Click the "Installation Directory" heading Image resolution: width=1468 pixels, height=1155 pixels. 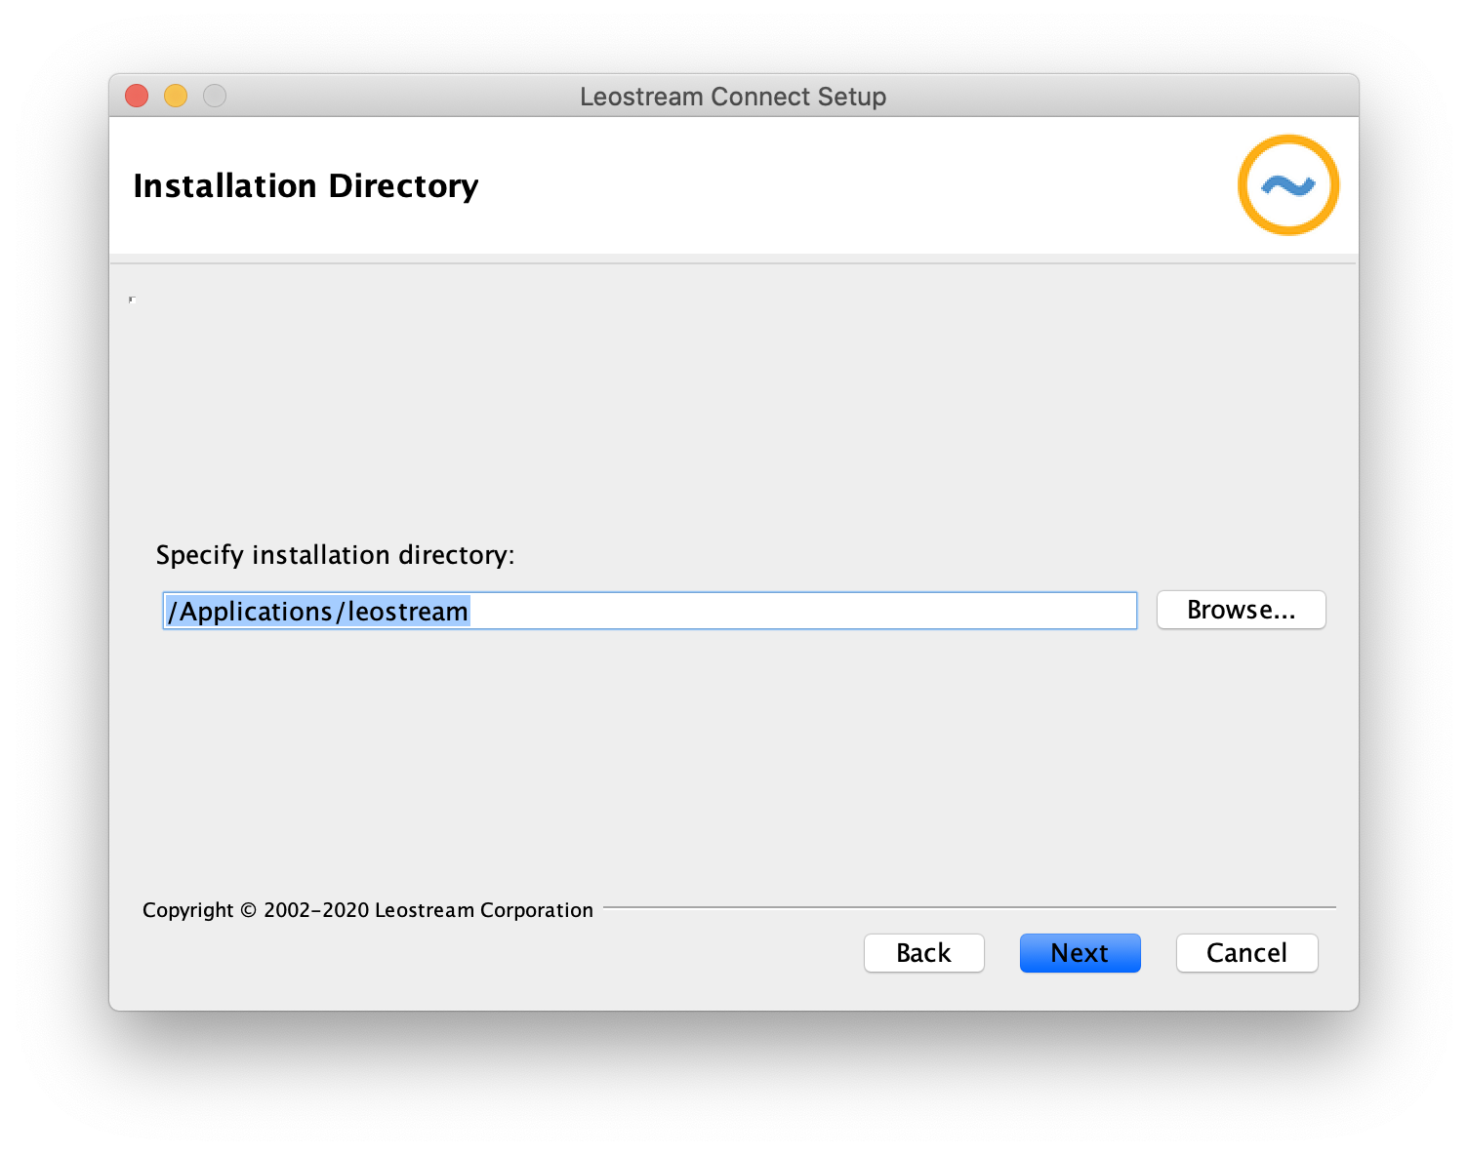pos(306,185)
